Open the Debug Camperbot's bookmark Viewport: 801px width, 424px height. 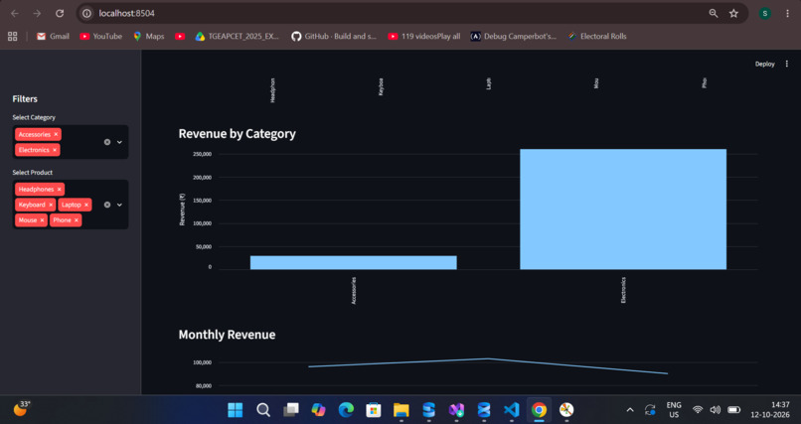[514, 36]
